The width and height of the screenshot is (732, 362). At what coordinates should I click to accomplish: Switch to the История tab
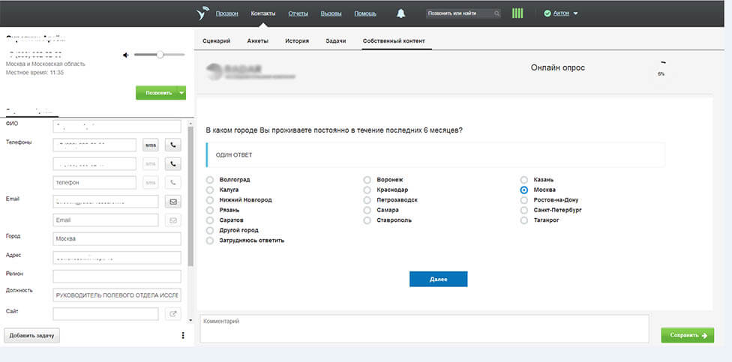point(297,40)
